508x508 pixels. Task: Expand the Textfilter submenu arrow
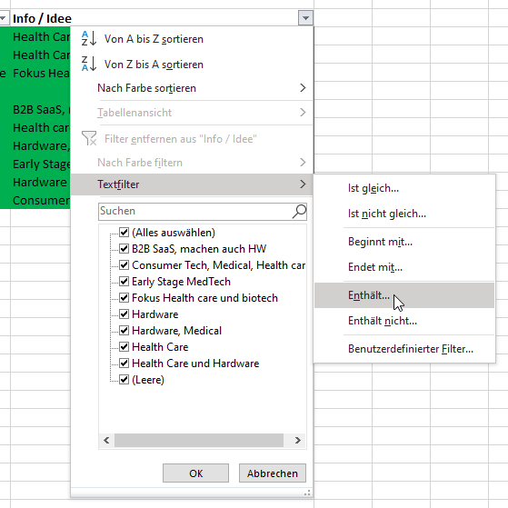tap(303, 184)
